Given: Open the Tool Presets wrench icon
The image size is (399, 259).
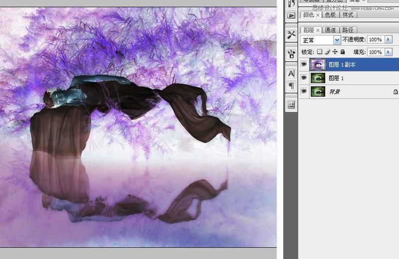Looking at the screenshot, I should pyautogui.click(x=291, y=34).
